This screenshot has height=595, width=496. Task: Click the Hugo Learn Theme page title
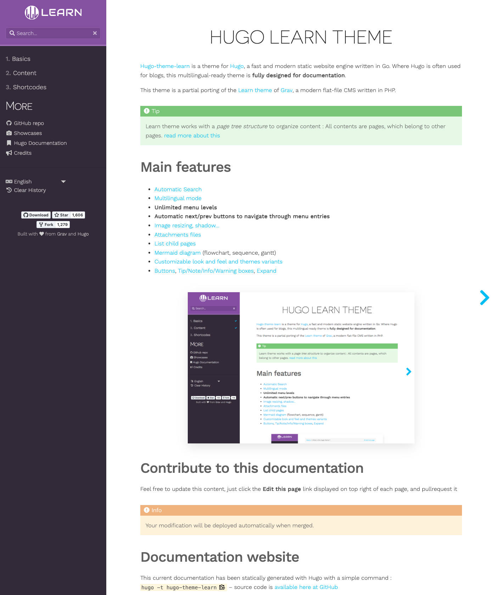(301, 37)
